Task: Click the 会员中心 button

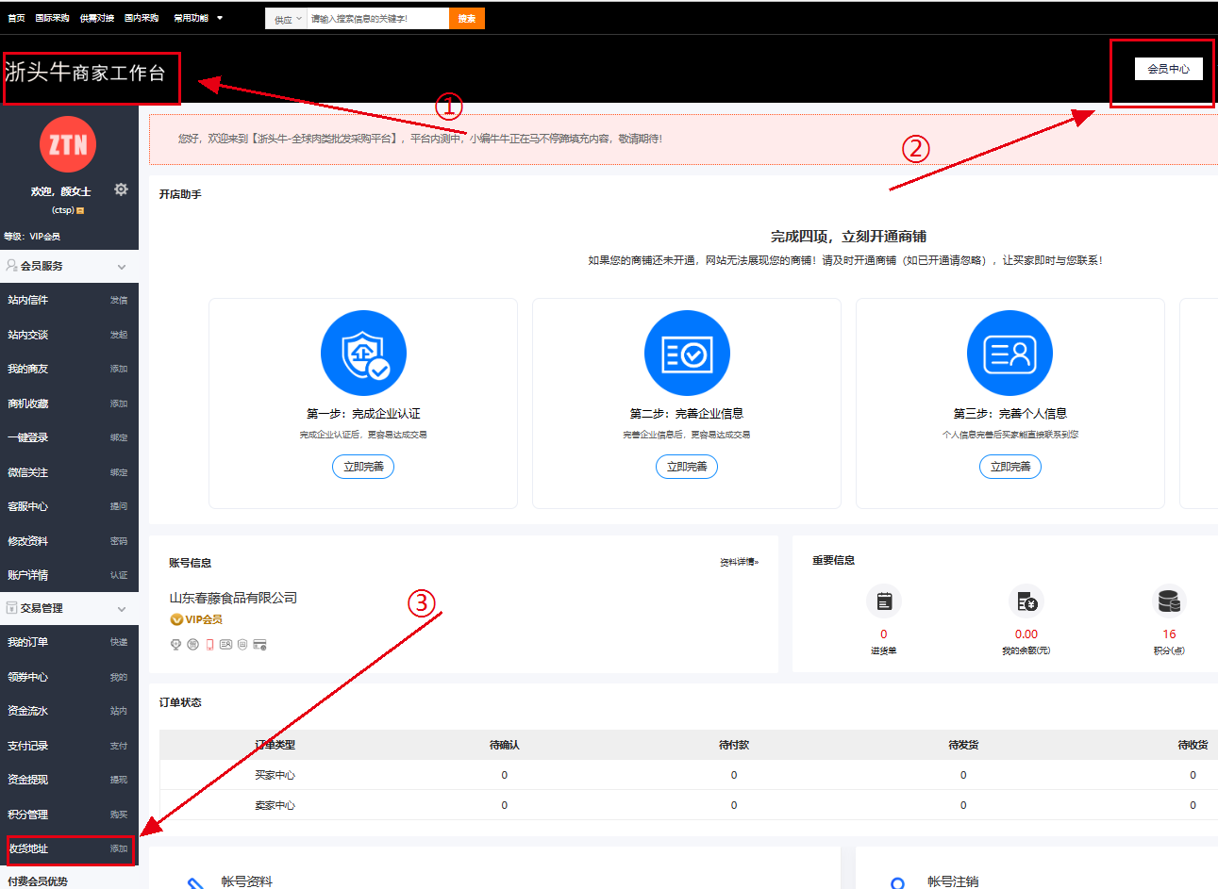Action: 1168,69
